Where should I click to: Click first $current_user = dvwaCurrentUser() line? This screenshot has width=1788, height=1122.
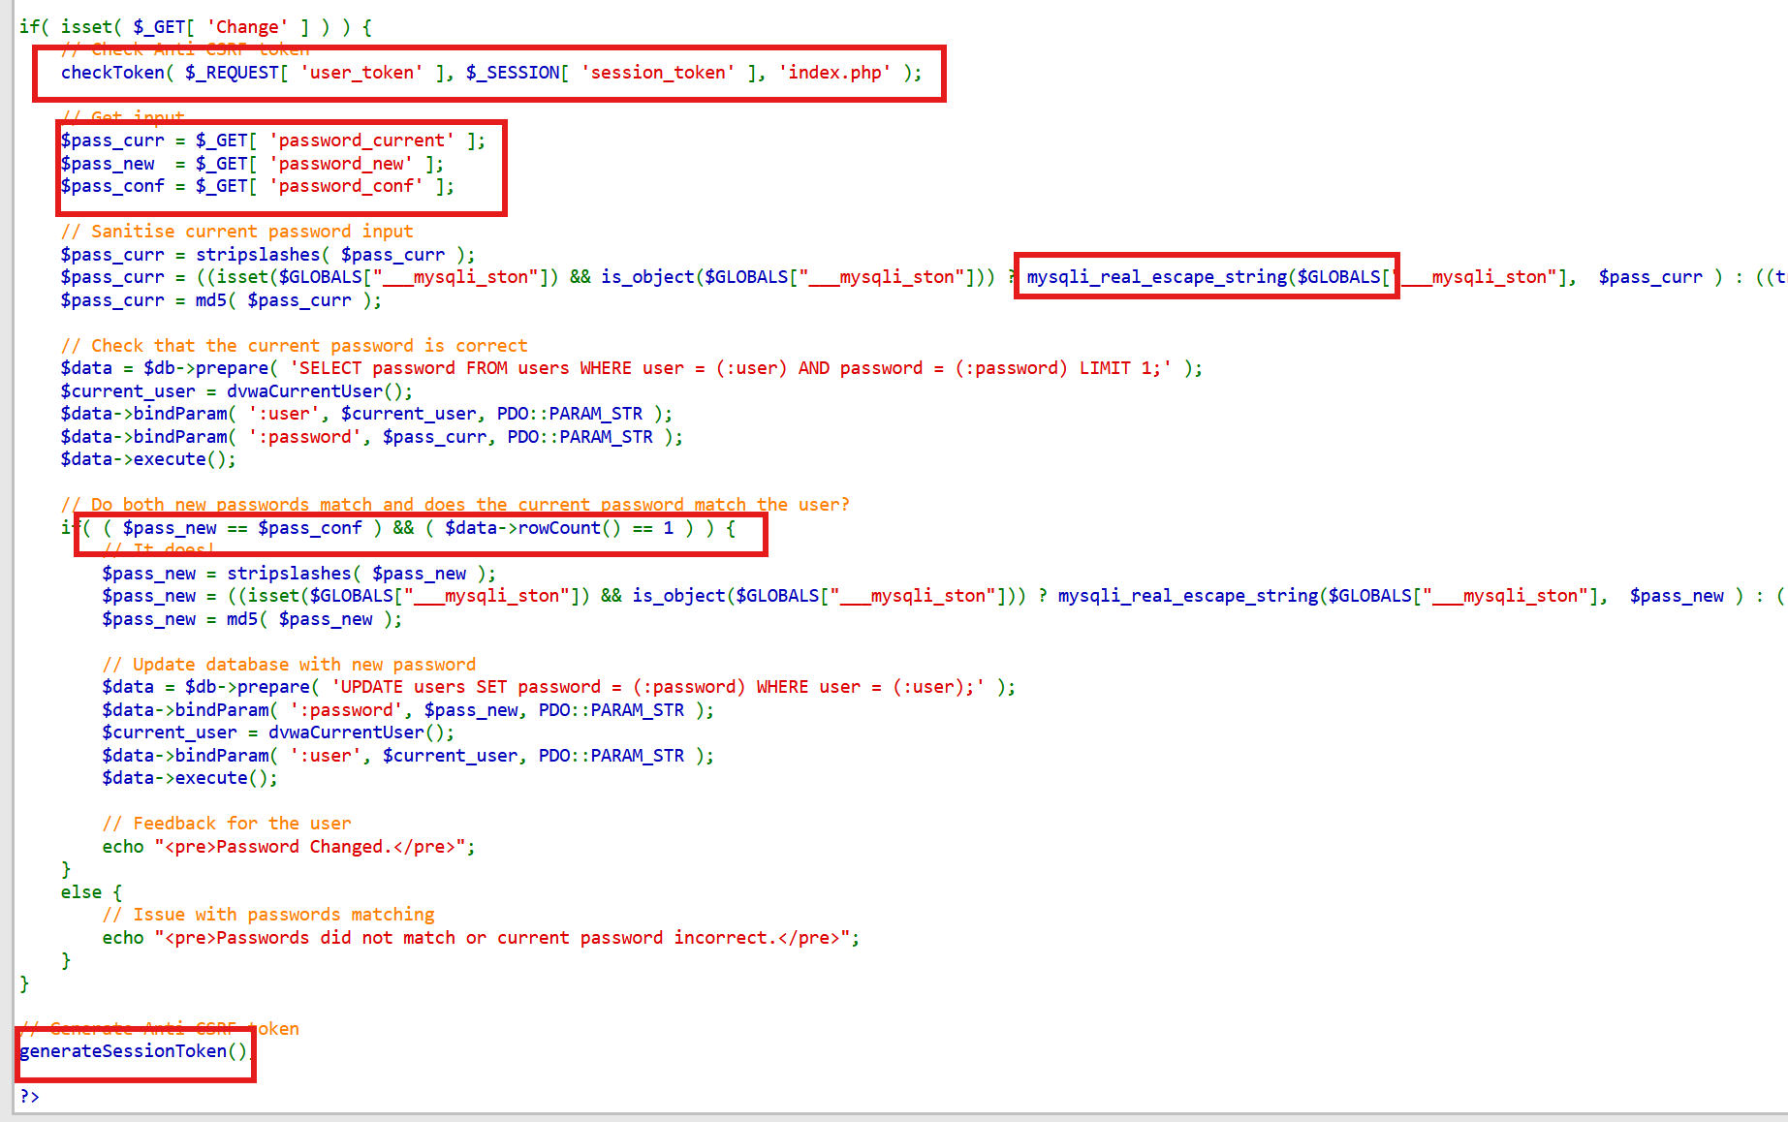pyautogui.click(x=236, y=391)
